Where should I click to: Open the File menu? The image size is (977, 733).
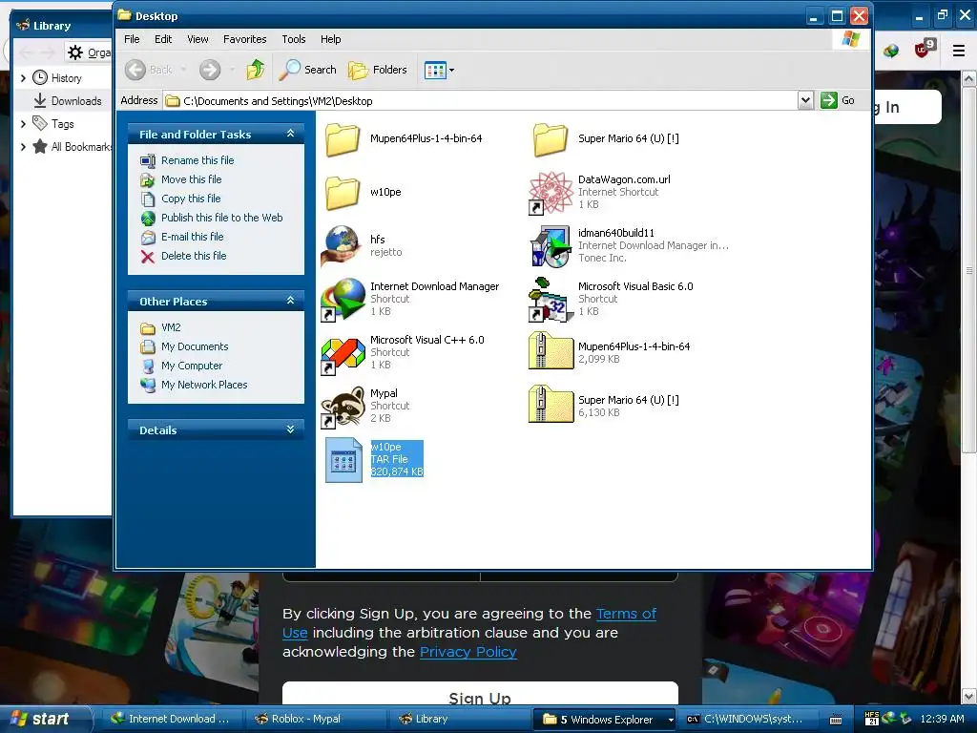pyautogui.click(x=132, y=39)
